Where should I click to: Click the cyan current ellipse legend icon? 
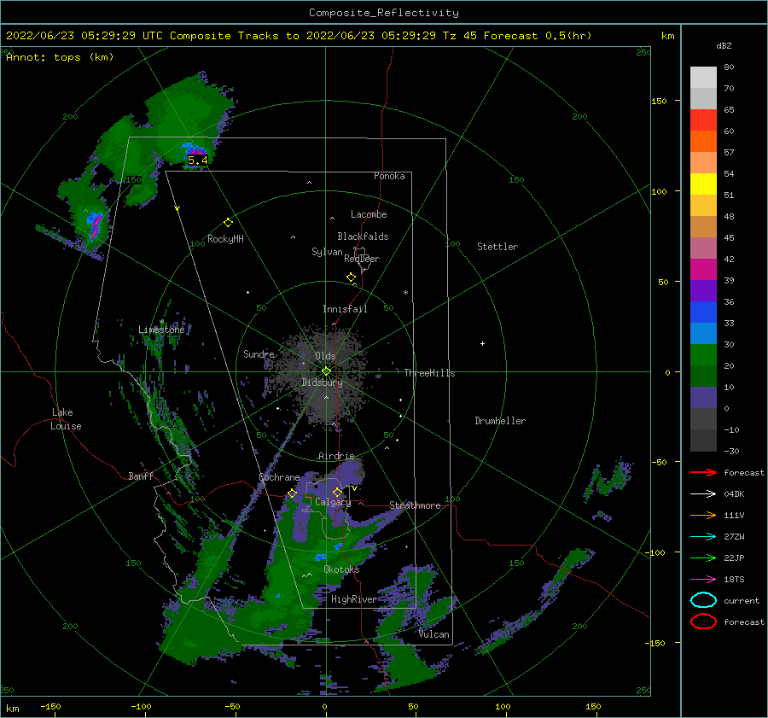click(703, 600)
